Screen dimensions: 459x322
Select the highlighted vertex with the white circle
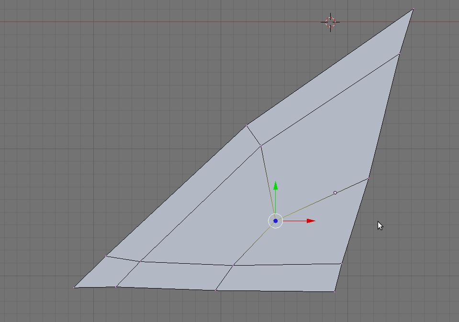click(335, 193)
